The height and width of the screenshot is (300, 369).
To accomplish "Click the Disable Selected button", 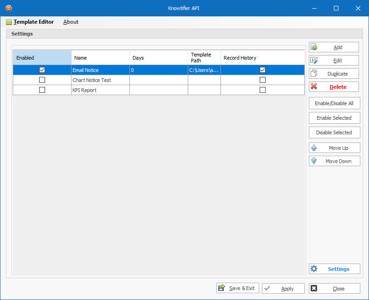I will (x=334, y=132).
